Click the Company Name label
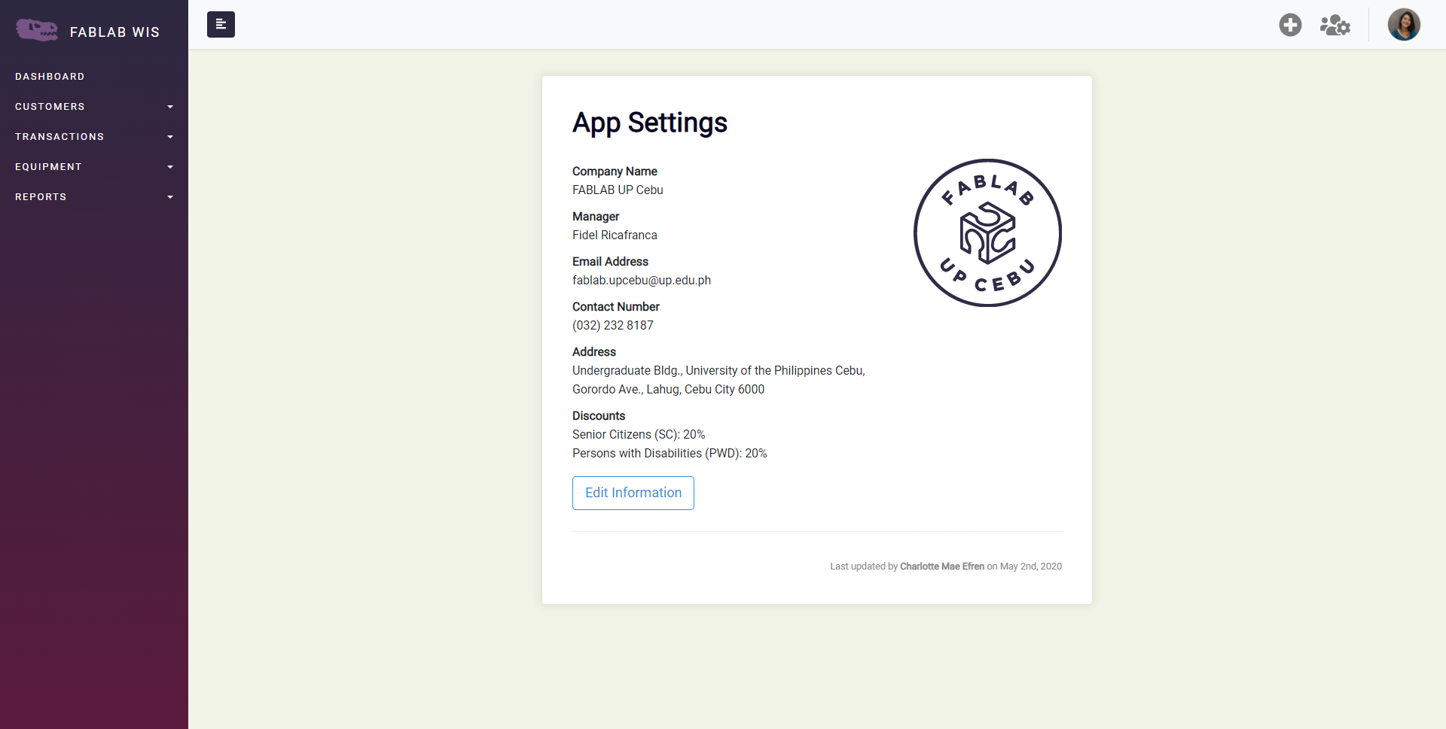The image size is (1446, 729). click(x=615, y=172)
